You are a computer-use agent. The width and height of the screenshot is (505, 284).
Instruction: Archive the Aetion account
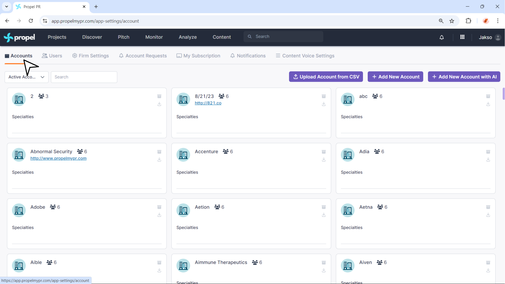click(x=324, y=207)
